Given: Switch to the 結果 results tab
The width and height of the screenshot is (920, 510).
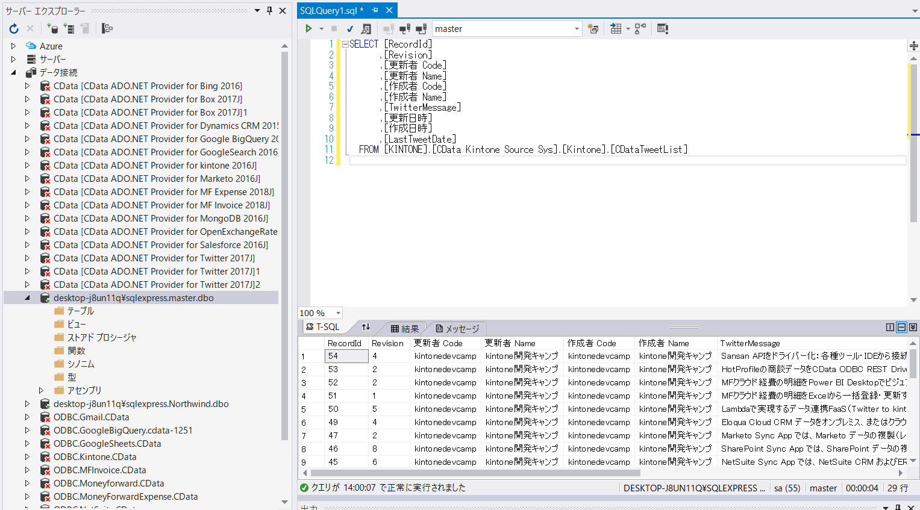Looking at the screenshot, I should (x=404, y=328).
